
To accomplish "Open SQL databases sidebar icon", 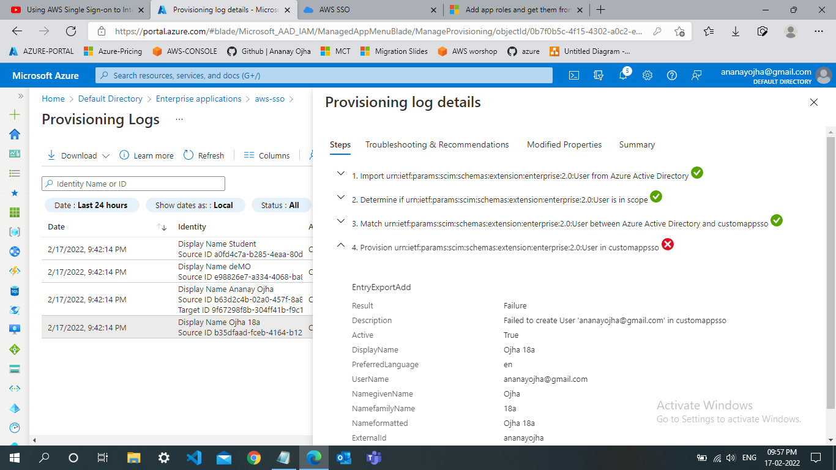I will click(15, 291).
